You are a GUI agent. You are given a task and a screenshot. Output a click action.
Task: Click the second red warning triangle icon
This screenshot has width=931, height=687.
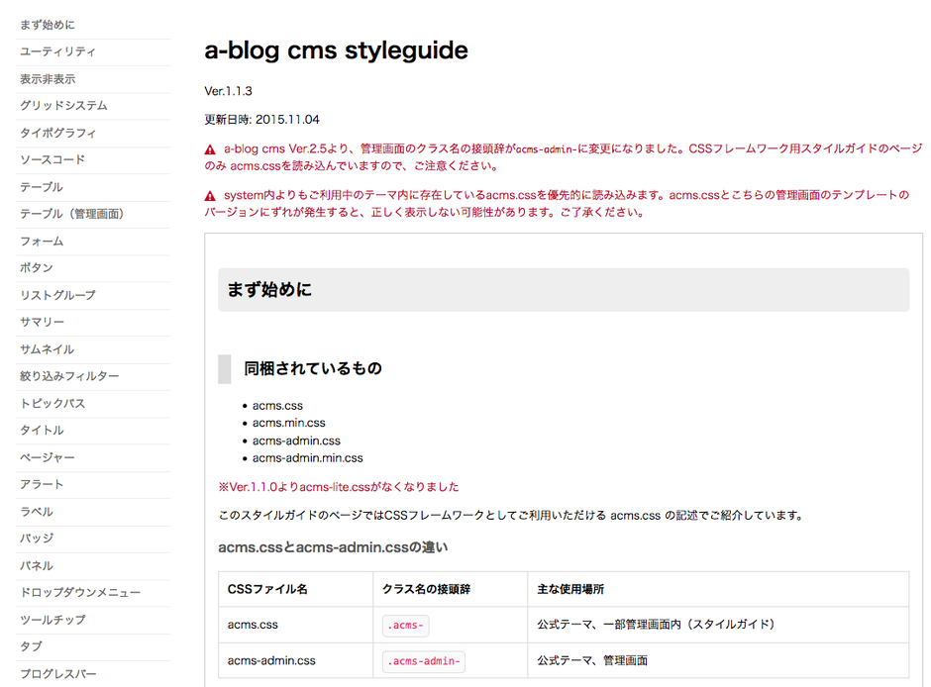click(210, 196)
